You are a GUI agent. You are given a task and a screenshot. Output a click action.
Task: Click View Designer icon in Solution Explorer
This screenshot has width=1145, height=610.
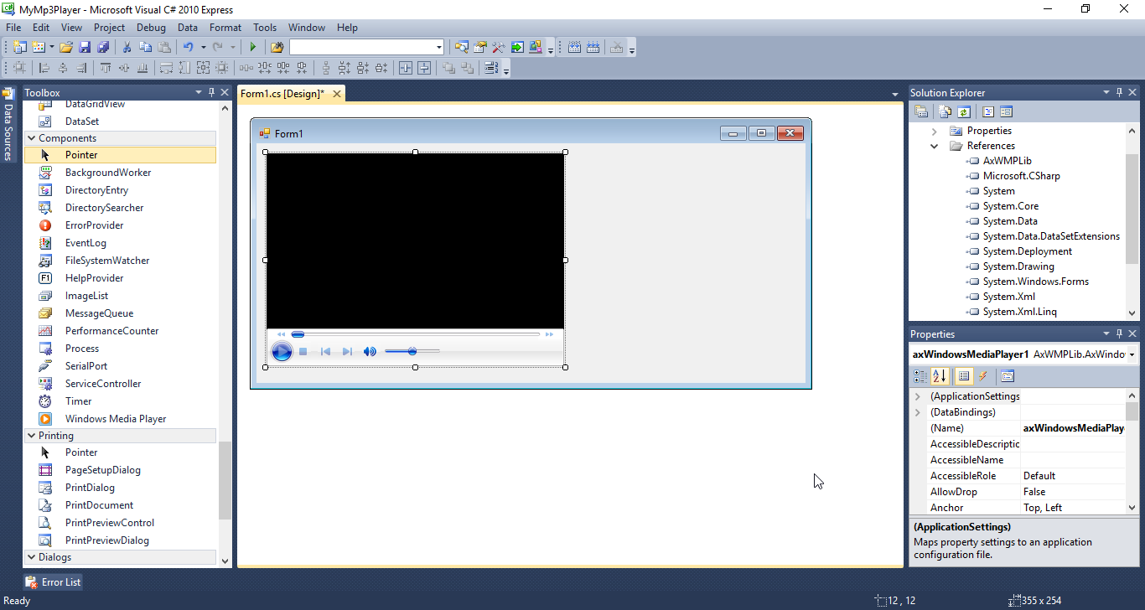click(1007, 111)
